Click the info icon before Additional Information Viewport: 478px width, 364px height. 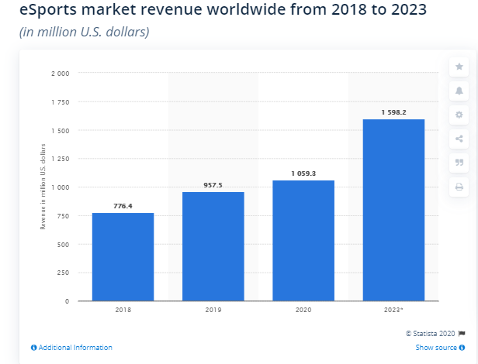[33, 348]
